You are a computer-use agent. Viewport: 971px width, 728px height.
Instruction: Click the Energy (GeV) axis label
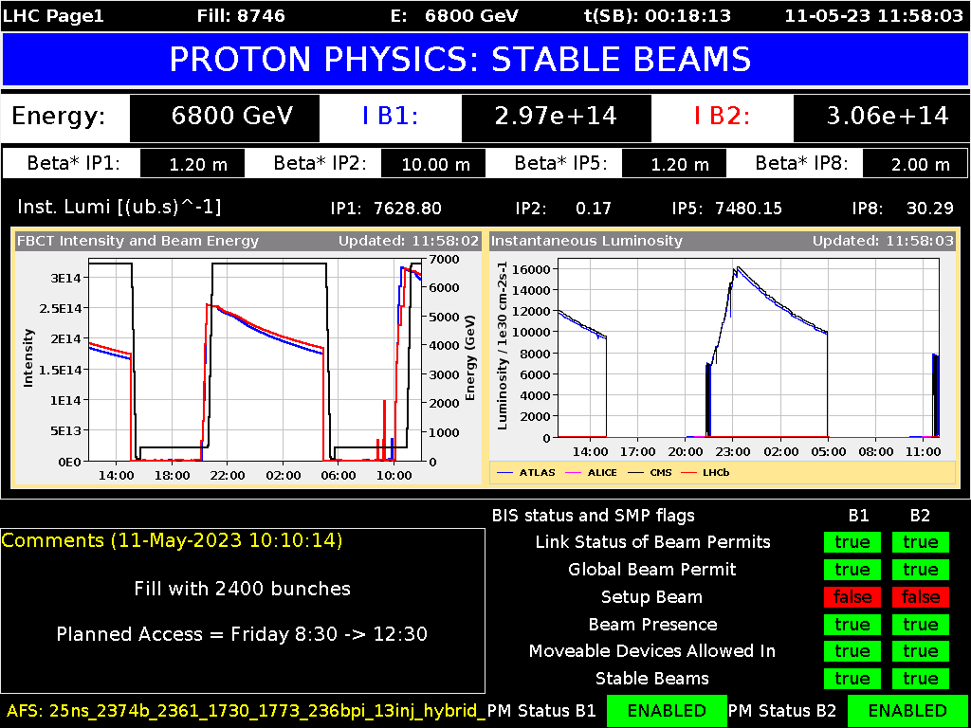[x=470, y=357]
